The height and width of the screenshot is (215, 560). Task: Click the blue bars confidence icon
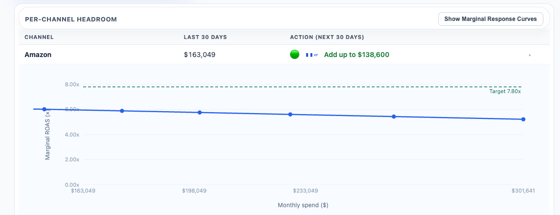point(312,55)
